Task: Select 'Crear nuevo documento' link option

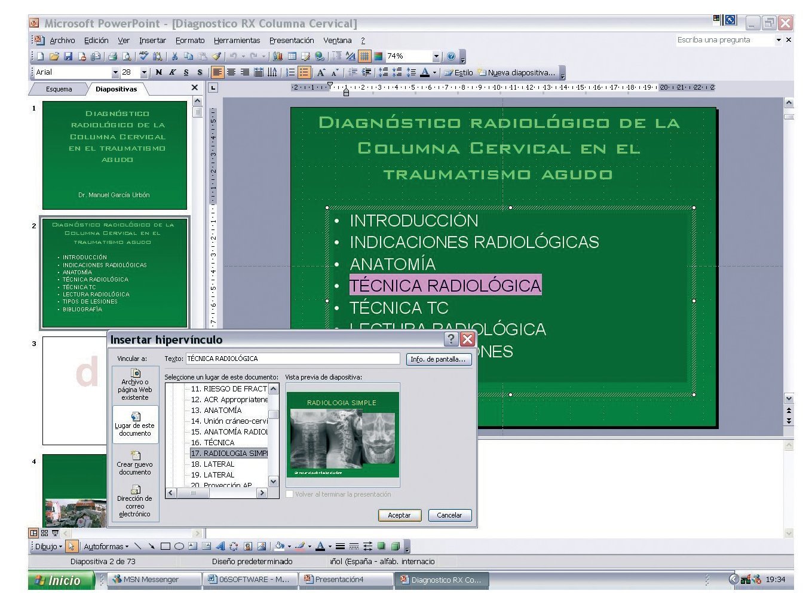Action: [x=135, y=463]
